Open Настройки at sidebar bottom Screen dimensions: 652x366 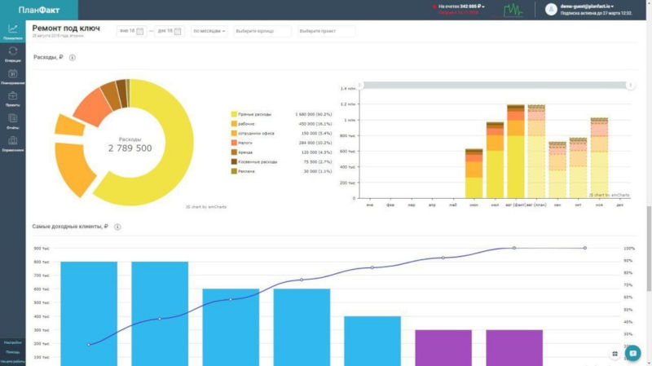click(x=12, y=342)
